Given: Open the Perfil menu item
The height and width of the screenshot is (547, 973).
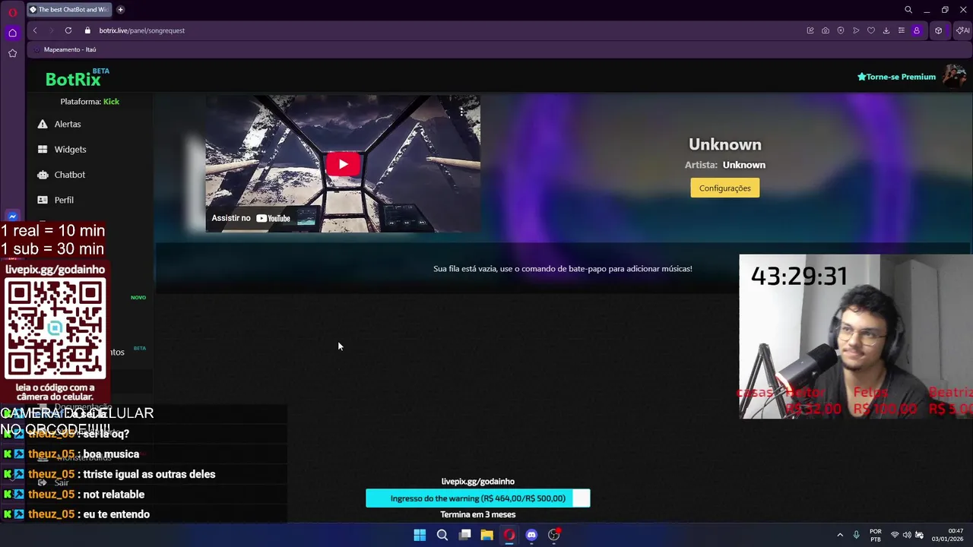Looking at the screenshot, I should tap(64, 200).
